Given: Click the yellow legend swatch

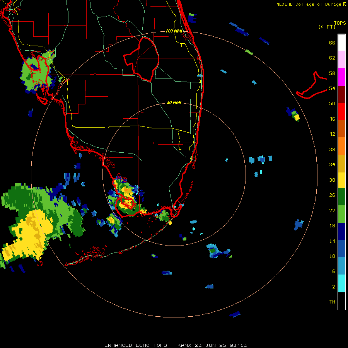Looking at the screenshot, I should pos(341,180).
